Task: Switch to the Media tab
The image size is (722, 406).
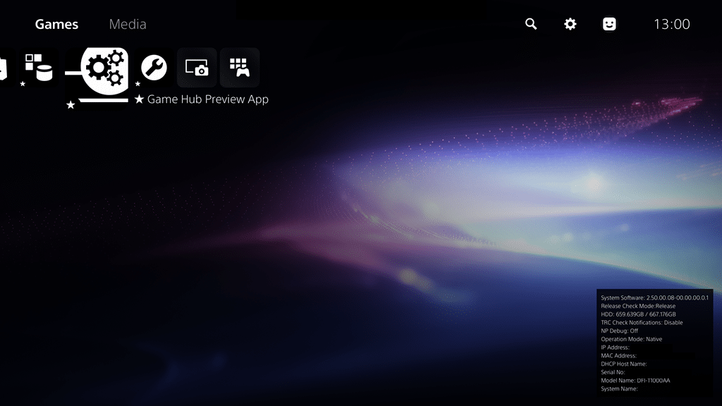Action: point(128,24)
